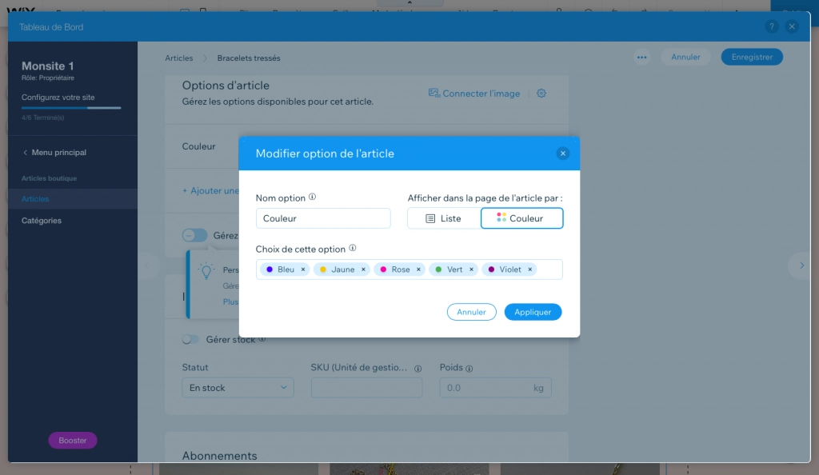Remove the Violet color choice
The width and height of the screenshot is (819, 475).
[529, 269]
